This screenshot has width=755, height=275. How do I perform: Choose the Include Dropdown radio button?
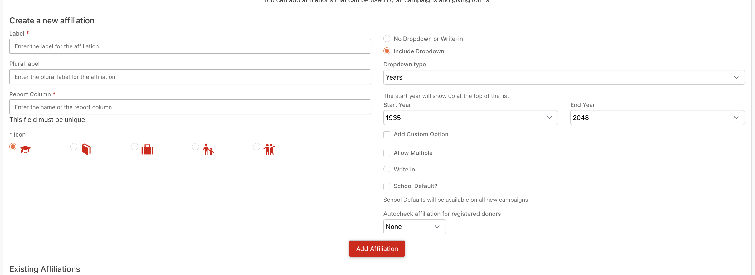pyautogui.click(x=387, y=51)
